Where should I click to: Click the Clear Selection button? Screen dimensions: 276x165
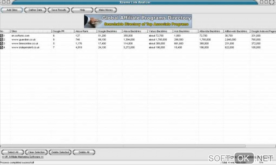(x=37, y=152)
